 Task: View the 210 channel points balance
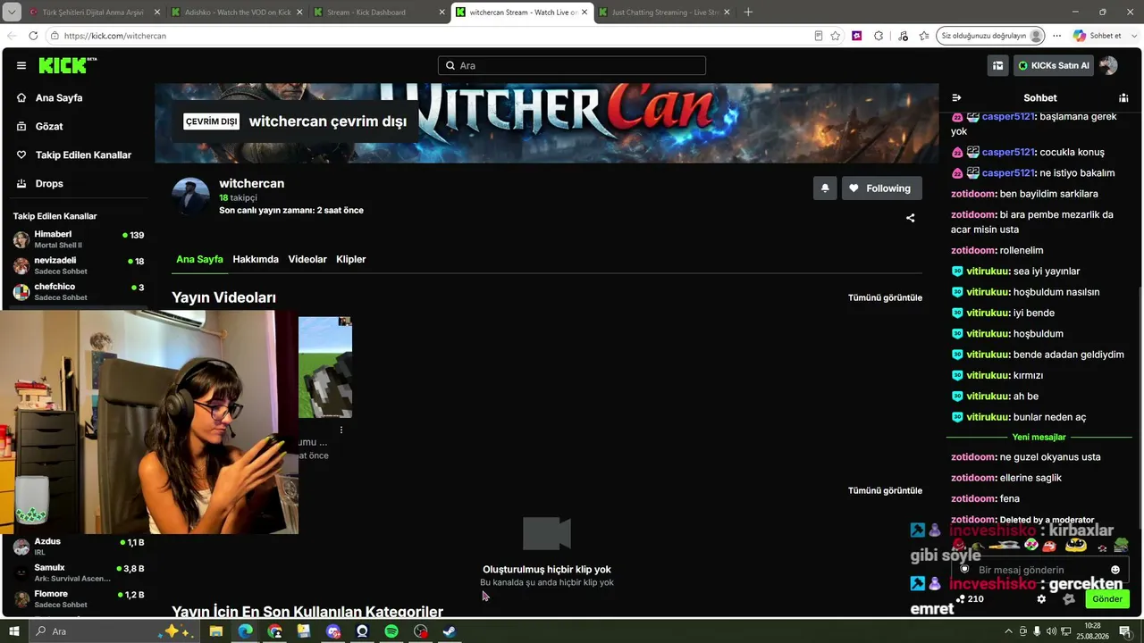pos(970,599)
